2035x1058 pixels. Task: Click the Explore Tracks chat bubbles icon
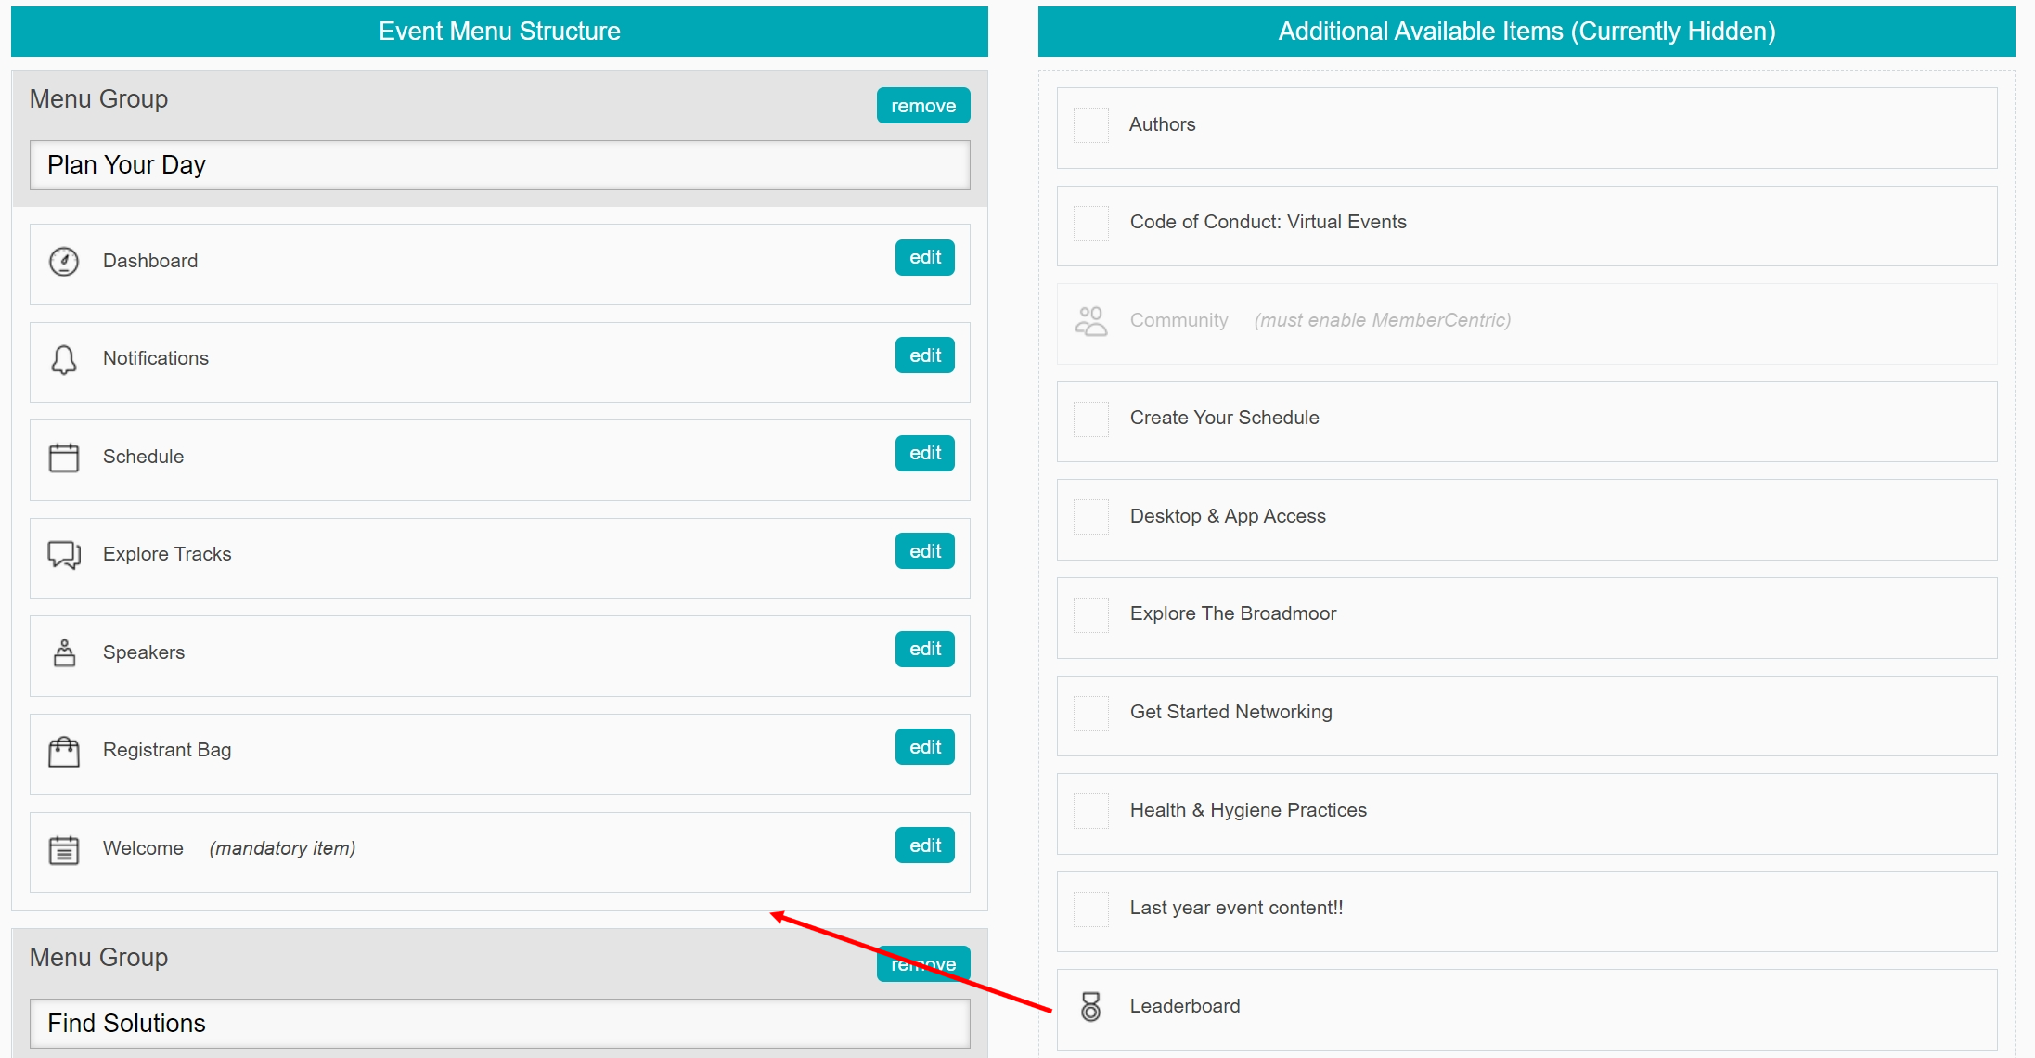click(x=63, y=555)
